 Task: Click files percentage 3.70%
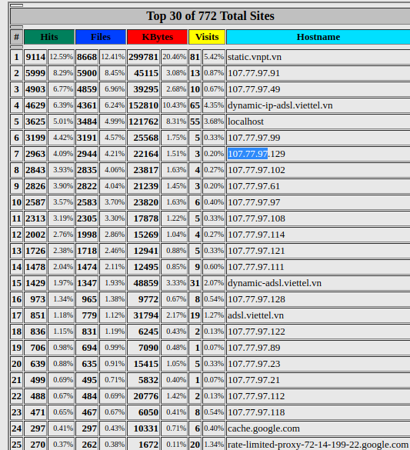click(115, 202)
